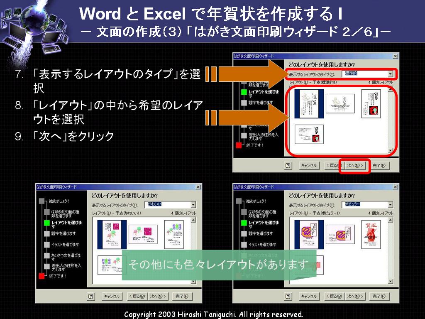Click the ポピュラー combo box text field
This screenshot has height=319, width=425.
(x=364, y=205)
